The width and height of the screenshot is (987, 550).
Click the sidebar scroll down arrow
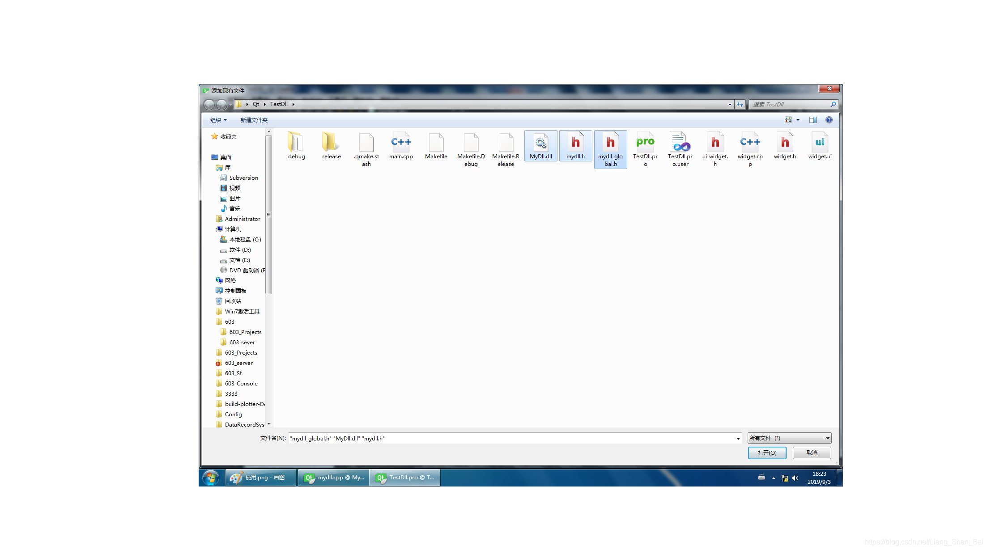tap(268, 424)
